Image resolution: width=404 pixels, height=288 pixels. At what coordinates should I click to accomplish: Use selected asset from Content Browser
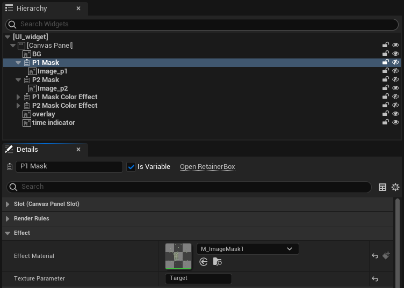204,262
